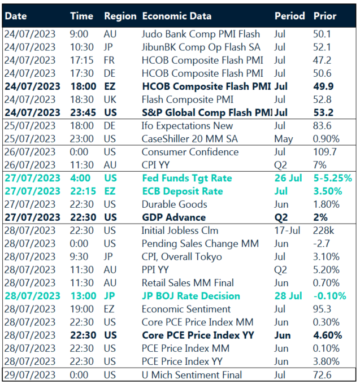This screenshot has width=360, height=384.
Task: Click the Economic Data column header
Action: [176, 16]
